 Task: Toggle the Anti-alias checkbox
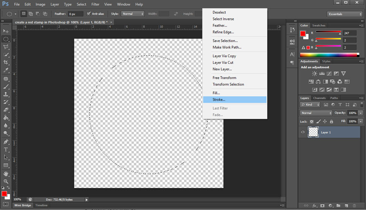pyautogui.click(x=89, y=14)
